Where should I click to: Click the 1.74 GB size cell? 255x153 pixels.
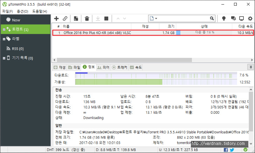click(168, 33)
